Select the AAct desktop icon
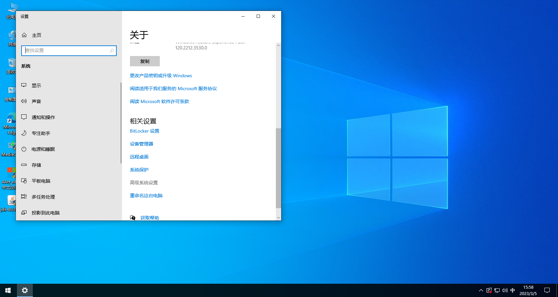 click(9, 178)
